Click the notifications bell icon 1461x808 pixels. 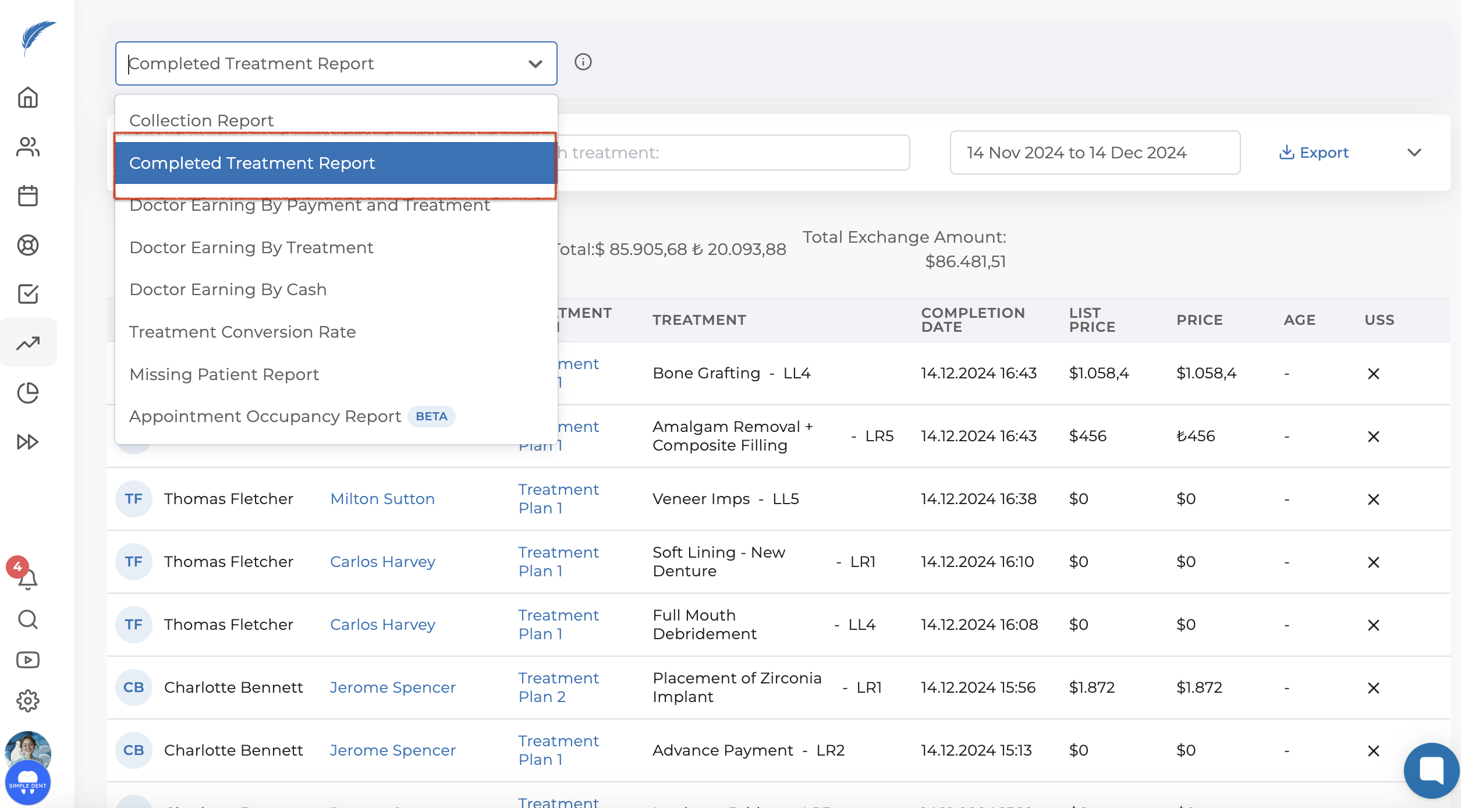tap(28, 579)
